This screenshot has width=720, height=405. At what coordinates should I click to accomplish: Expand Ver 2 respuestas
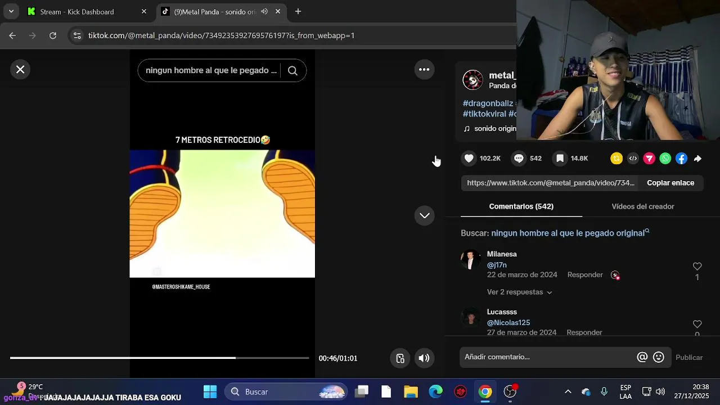(520, 292)
